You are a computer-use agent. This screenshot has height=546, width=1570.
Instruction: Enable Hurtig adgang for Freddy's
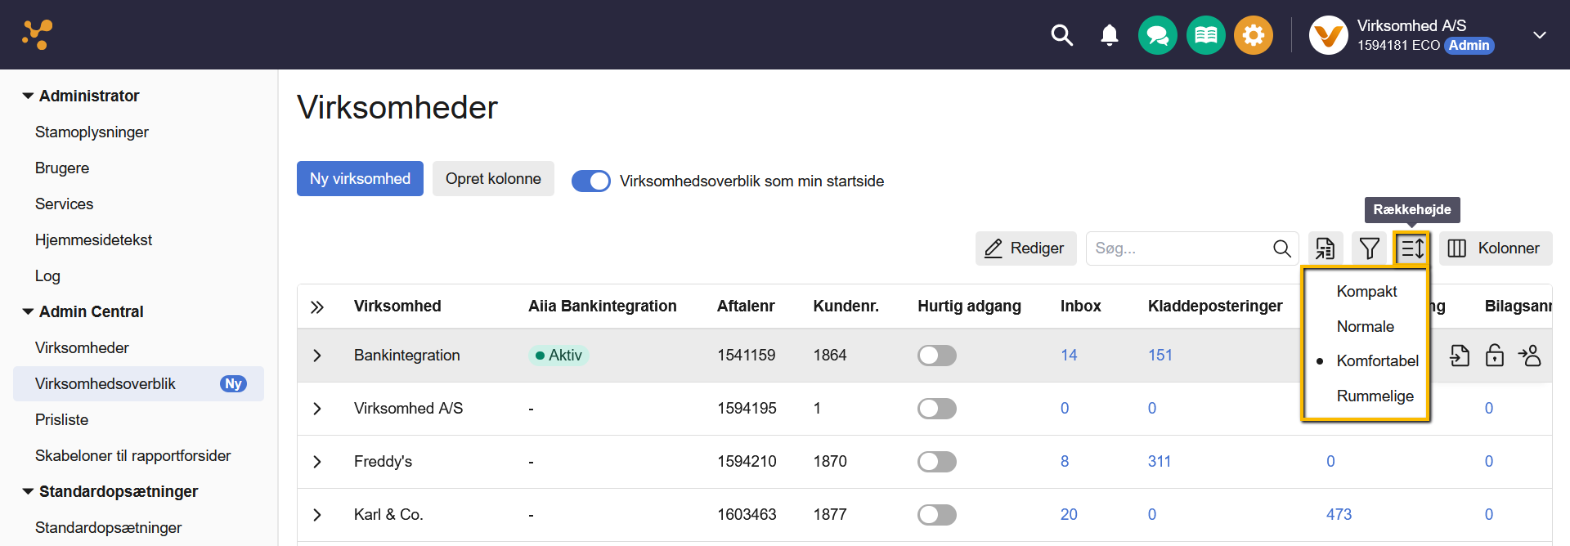[x=936, y=462]
